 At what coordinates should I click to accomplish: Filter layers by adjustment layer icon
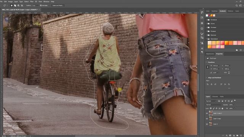pos(222,101)
